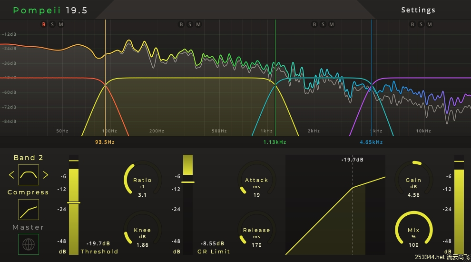Go to next band with right arrow
471x262 pixels.
click(46, 175)
